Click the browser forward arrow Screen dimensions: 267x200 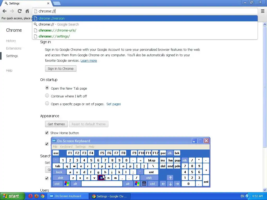pos(12,11)
